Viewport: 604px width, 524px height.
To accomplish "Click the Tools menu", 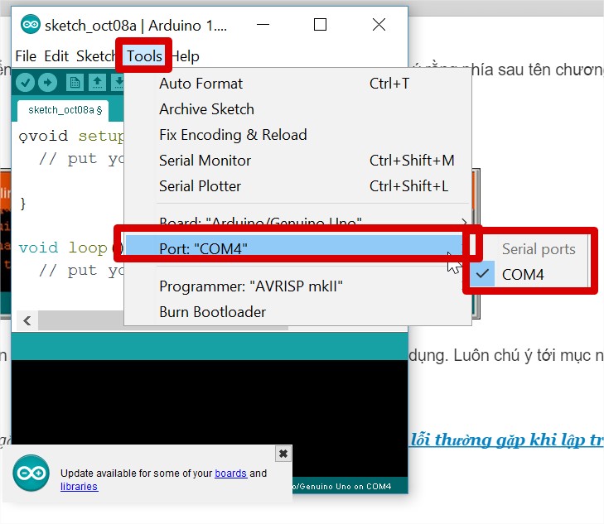I will click(x=144, y=56).
